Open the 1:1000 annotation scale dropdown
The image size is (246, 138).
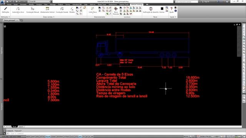tap(217, 136)
